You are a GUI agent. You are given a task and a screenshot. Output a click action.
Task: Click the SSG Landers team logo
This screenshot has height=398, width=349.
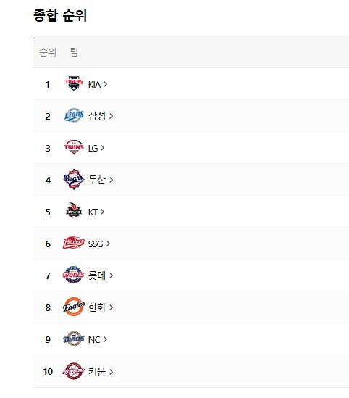click(74, 243)
